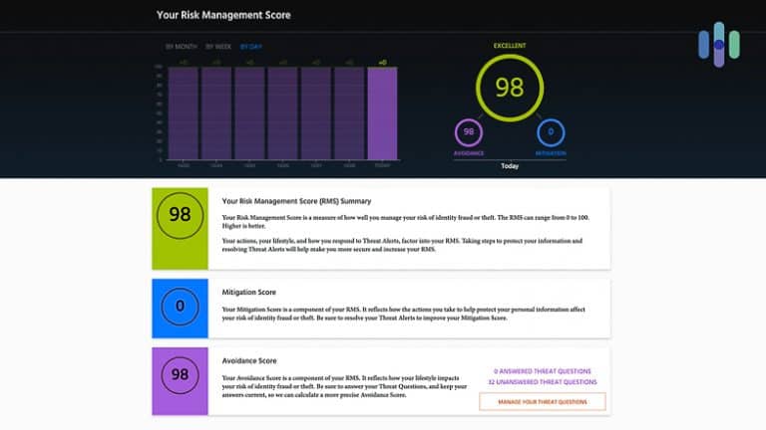Select the highlighted Today bar in the chart
The image size is (766, 430).
click(x=381, y=112)
